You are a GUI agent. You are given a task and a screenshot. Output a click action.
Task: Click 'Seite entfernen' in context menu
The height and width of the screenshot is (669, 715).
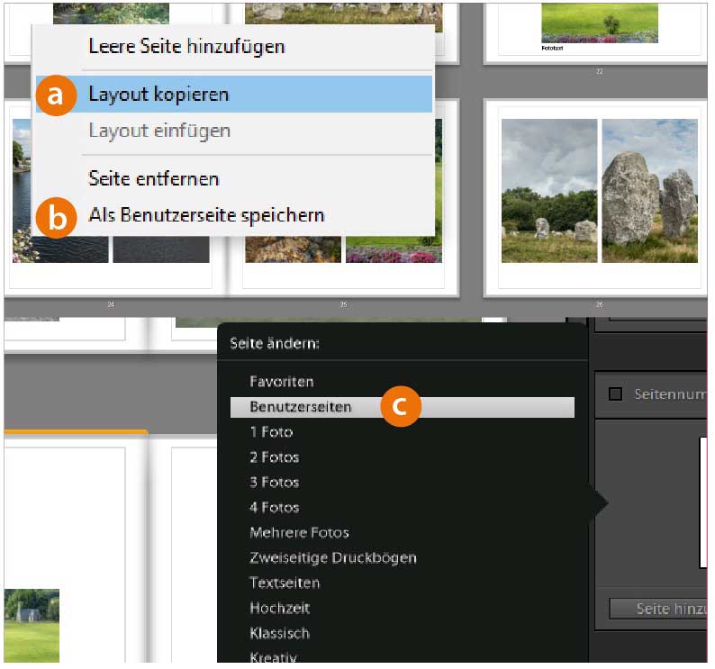pyautogui.click(x=154, y=178)
